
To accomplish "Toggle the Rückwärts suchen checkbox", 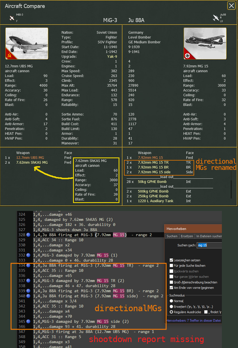I will 171,271.
